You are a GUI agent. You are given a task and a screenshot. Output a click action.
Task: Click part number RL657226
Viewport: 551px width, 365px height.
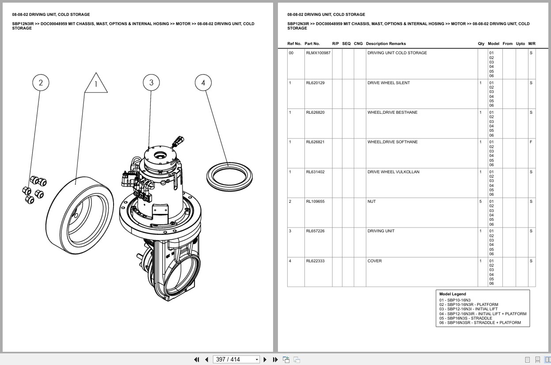[x=315, y=231]
